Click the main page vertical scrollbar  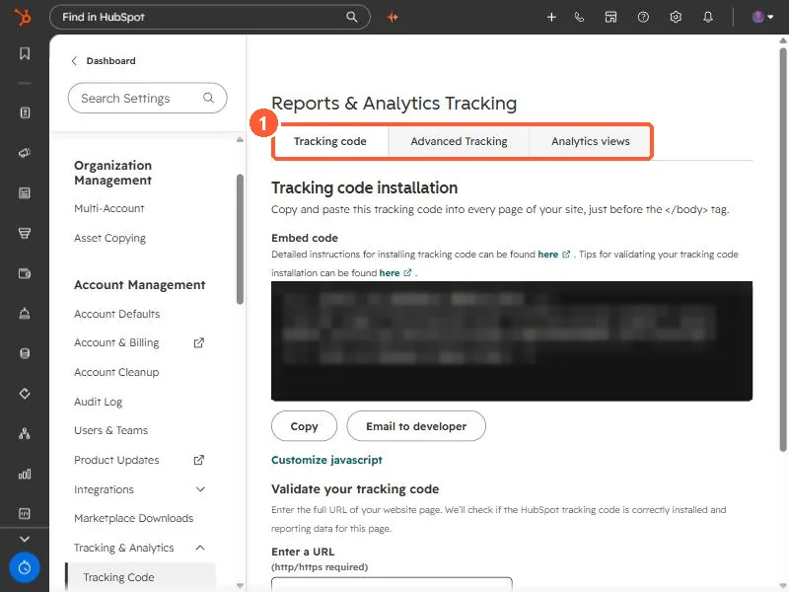[x=783, y=250]
